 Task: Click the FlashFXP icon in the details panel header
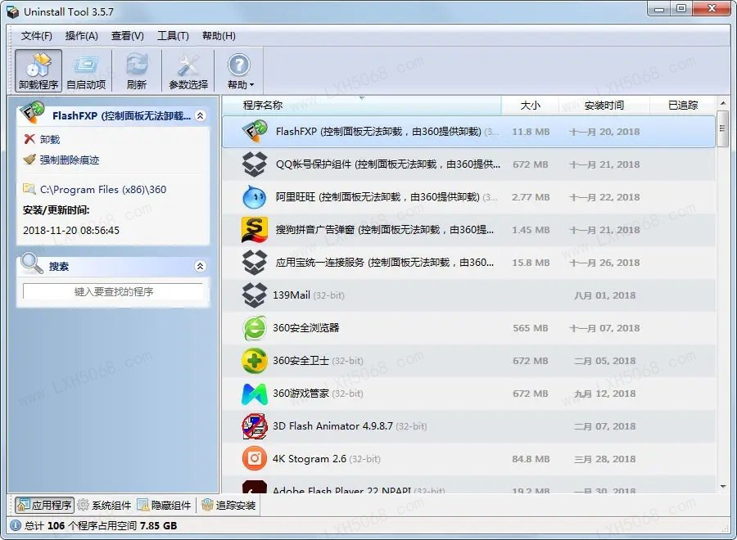coord(33,112)
